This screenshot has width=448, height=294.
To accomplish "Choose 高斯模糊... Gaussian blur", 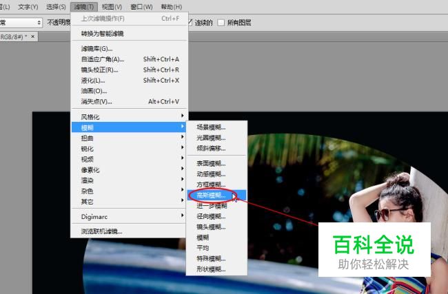I will click(216, 196).
